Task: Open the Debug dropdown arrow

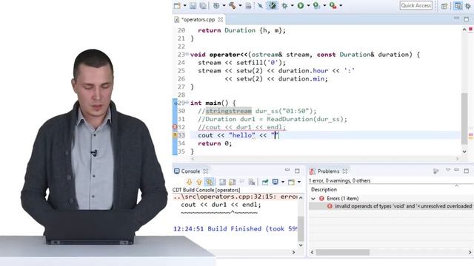Action: (293, 5)
